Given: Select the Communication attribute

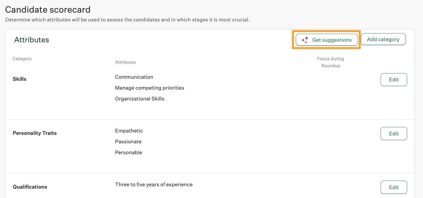Looking at the screenshot, I should [x=134, y=77].
